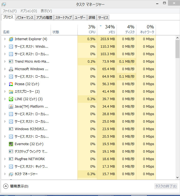Expand the LINE (32 ビット) (3) group
This screenshot has height=196, width=180.
(x=5, y=99)
